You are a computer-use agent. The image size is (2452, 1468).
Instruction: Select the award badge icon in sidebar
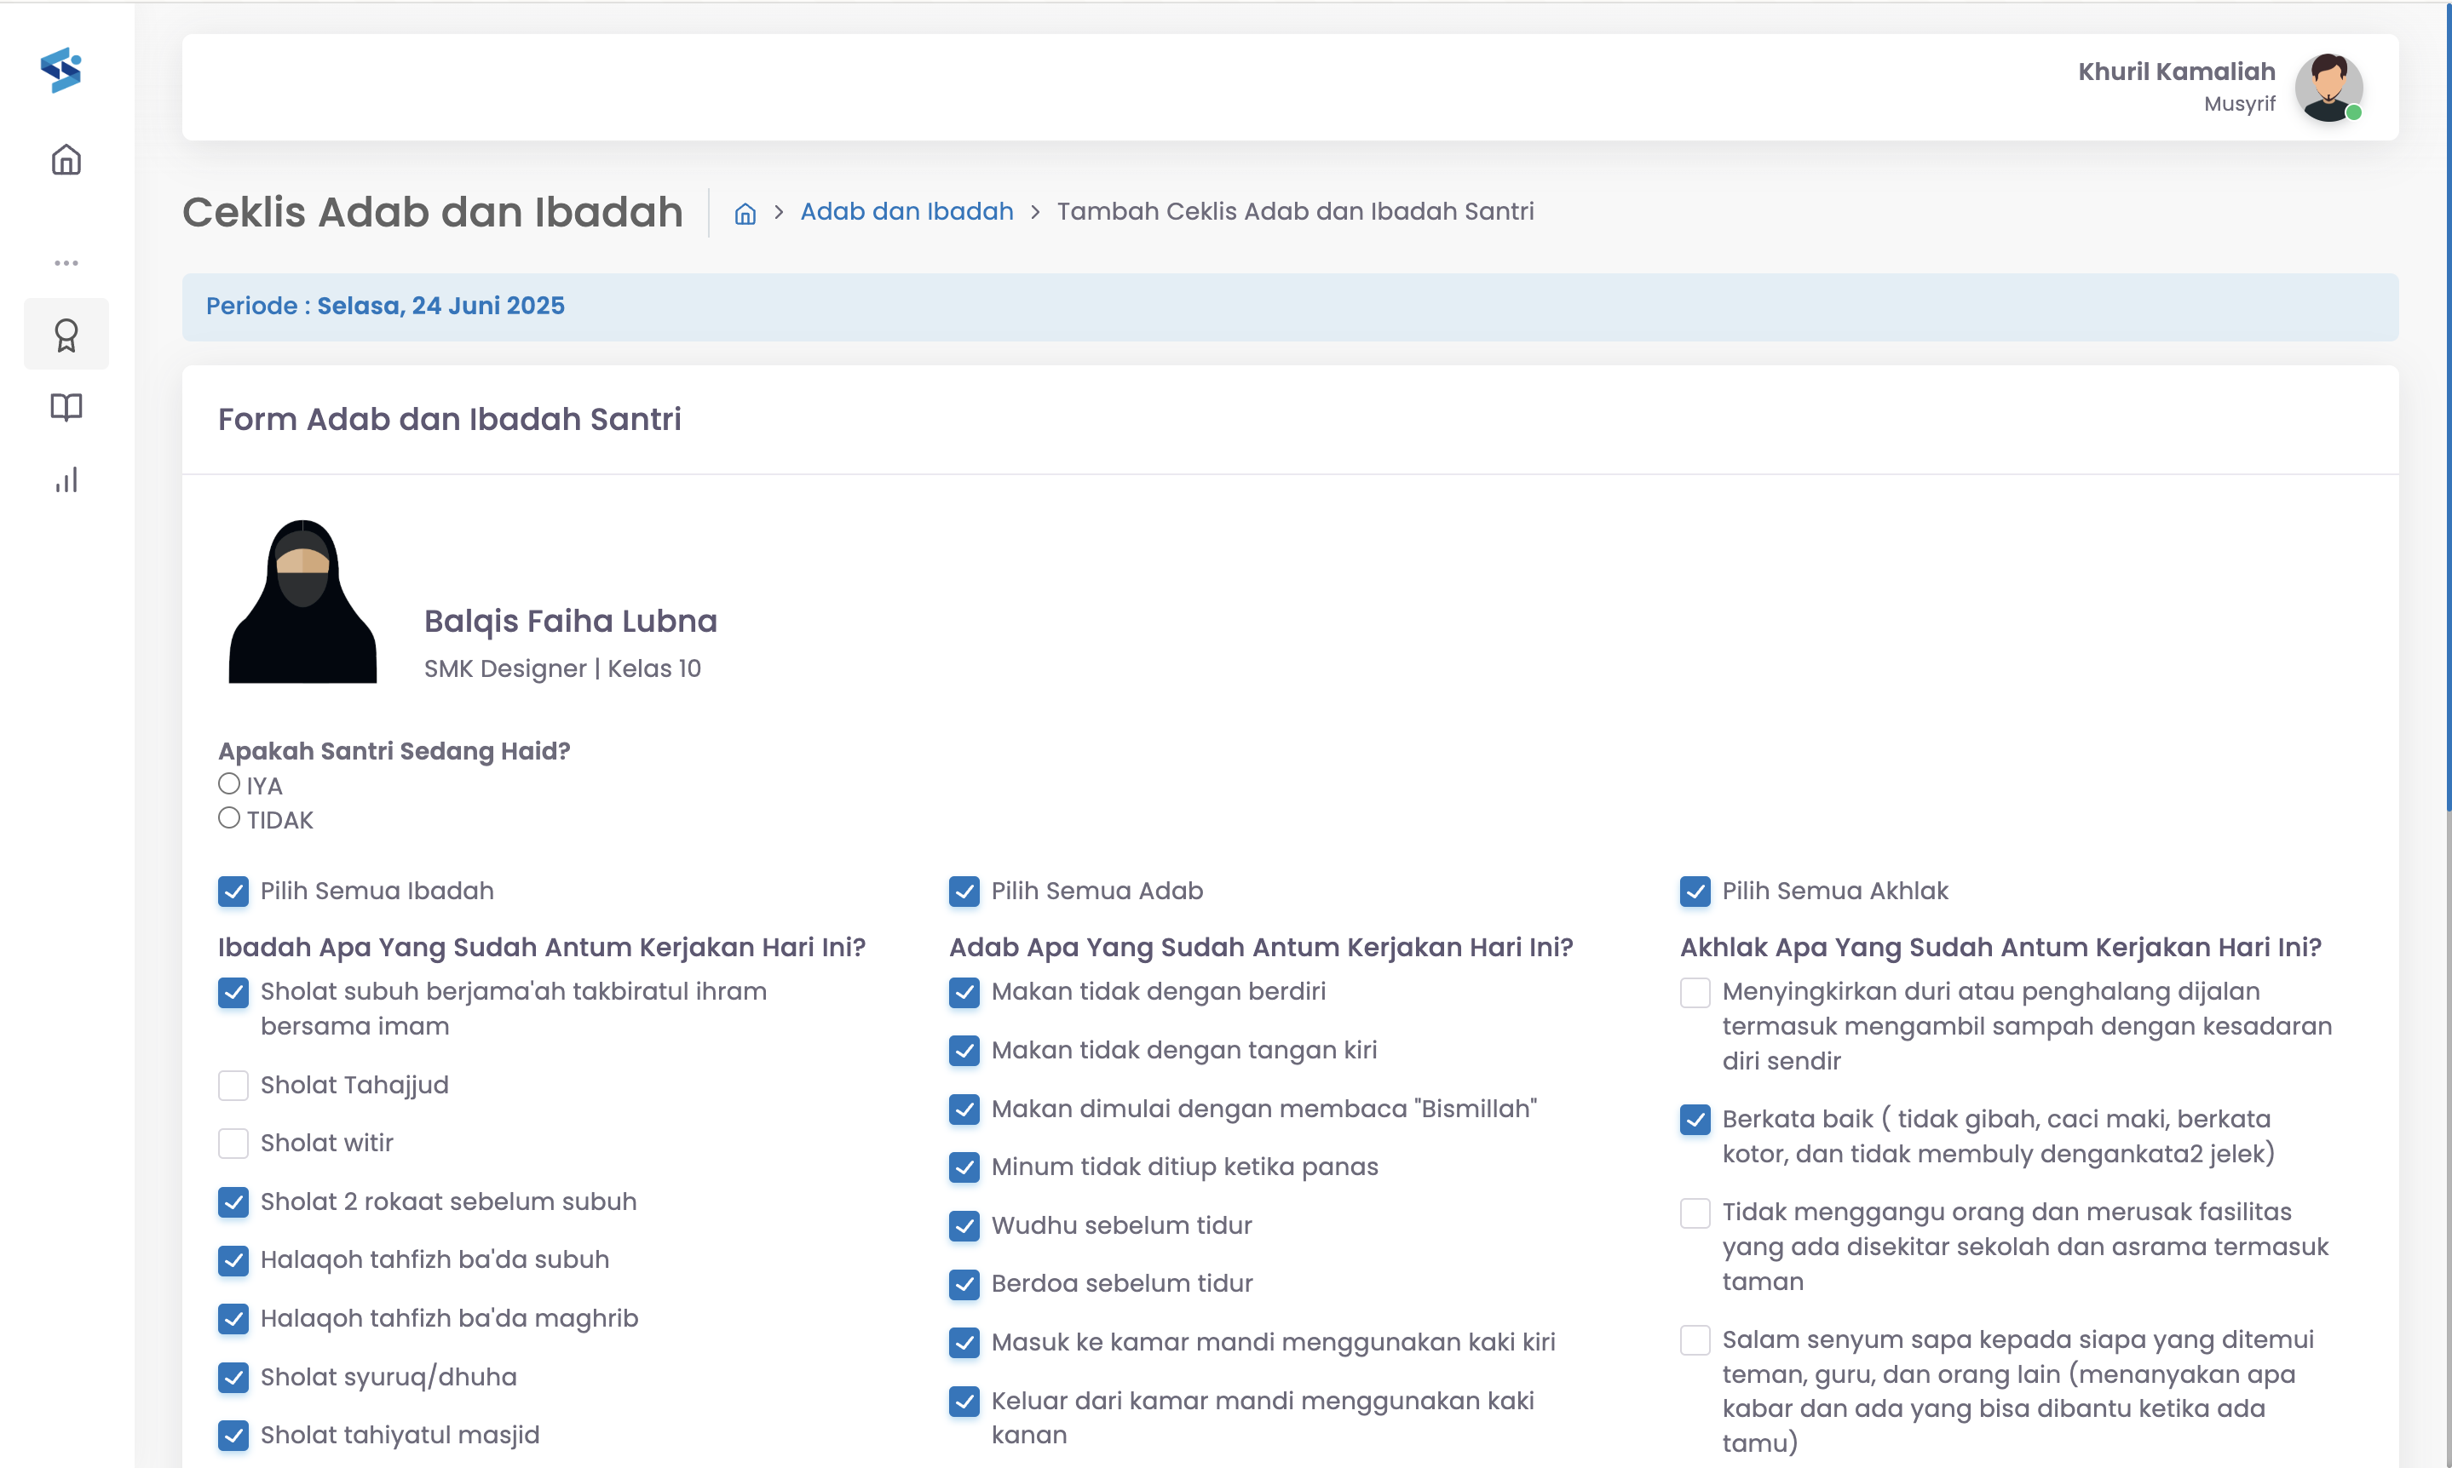(66, 335)
